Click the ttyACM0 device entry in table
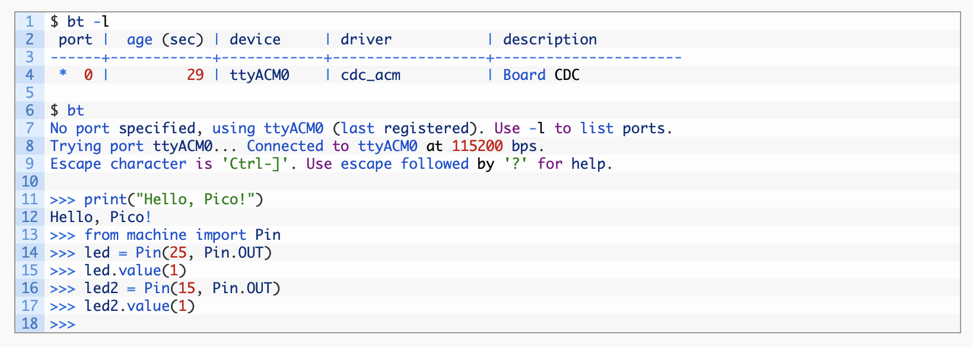The height and width of the screenshot is (347, 973). point(259,75)
